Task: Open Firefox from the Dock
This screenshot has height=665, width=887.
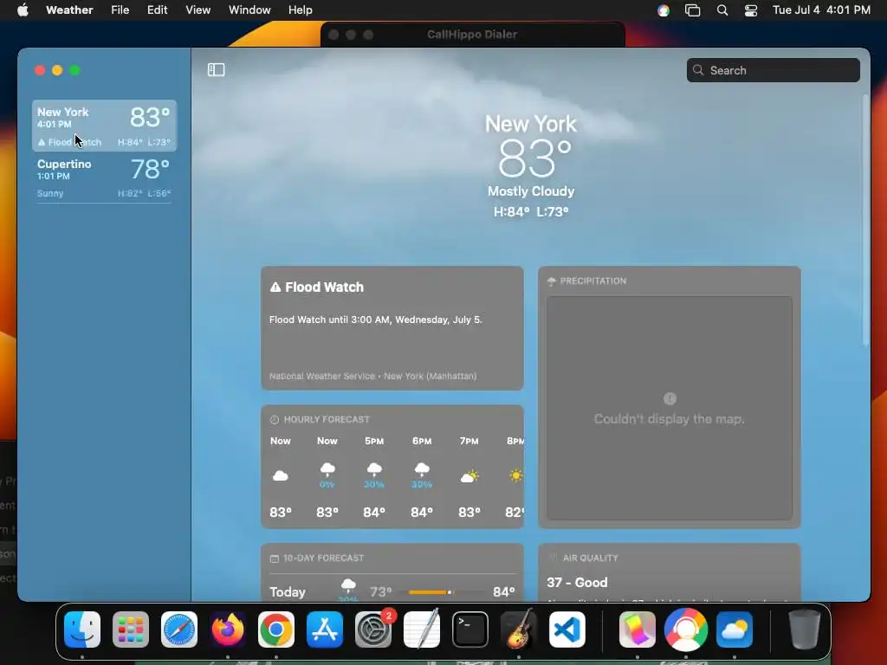Action: pos(228,629)
